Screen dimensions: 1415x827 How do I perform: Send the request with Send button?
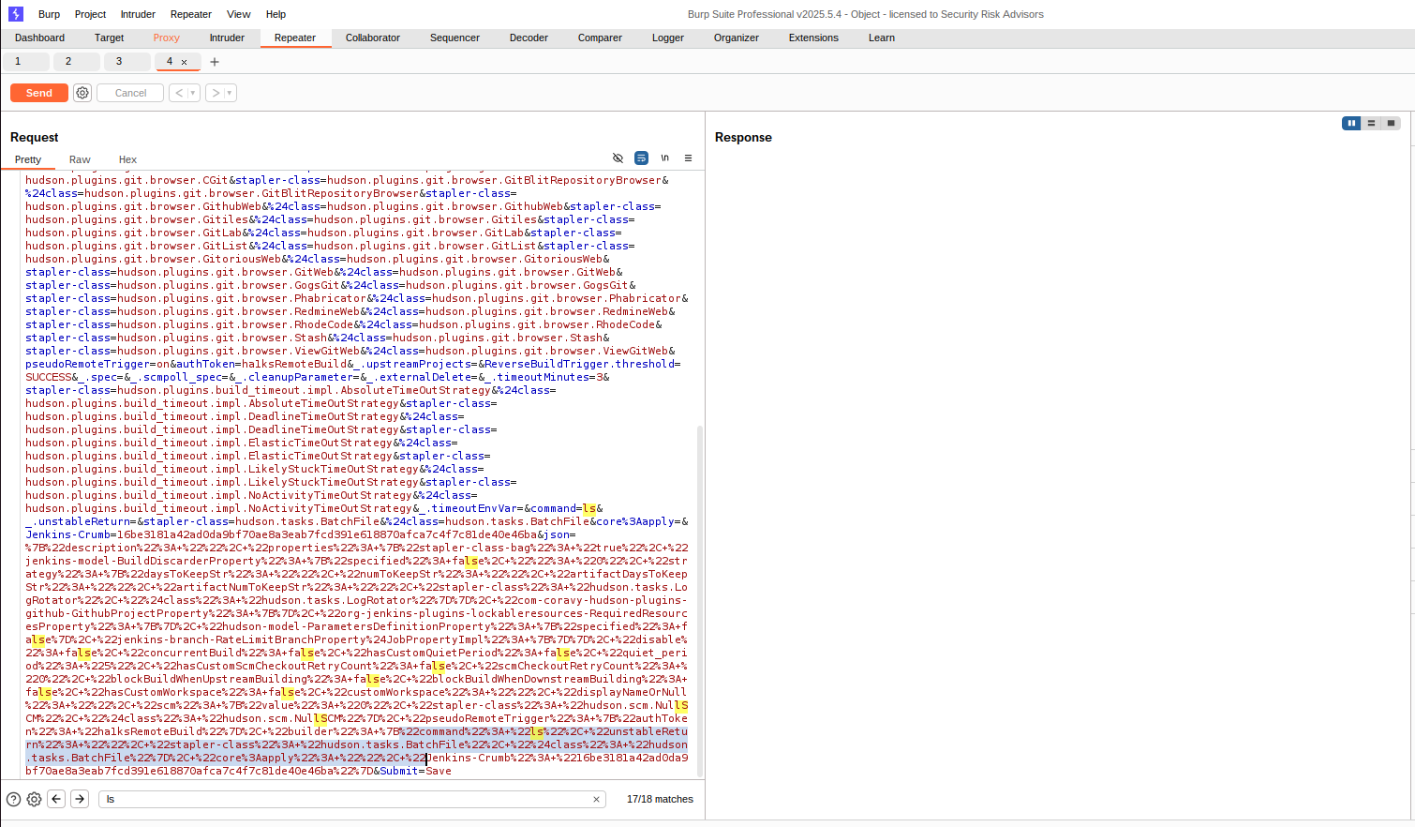coord(39,93)
